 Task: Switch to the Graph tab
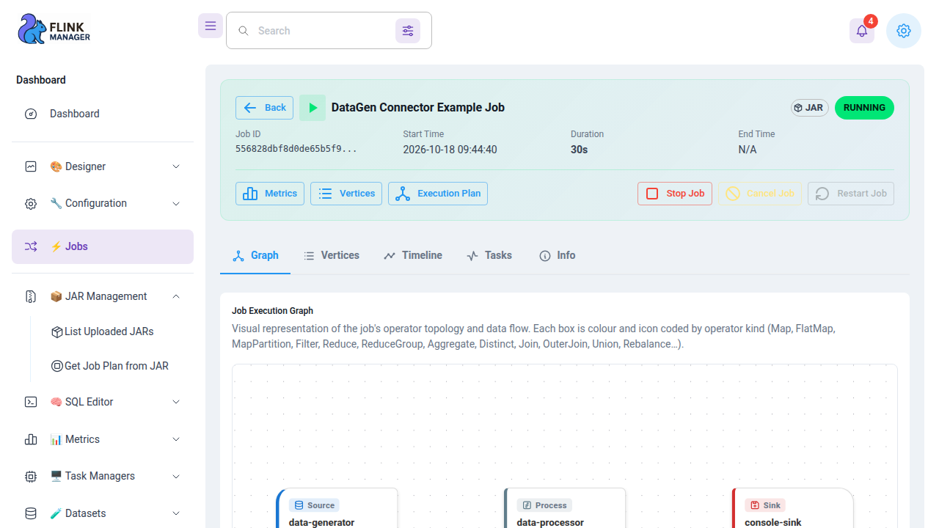[x=255, y=255]
